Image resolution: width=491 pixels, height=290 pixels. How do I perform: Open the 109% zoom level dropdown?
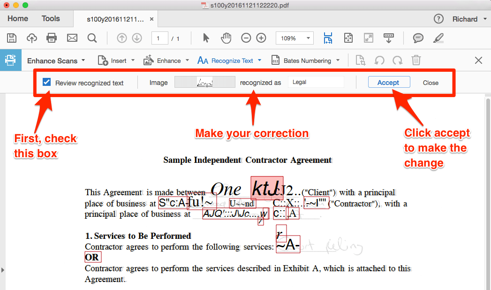tap(308, 38)
